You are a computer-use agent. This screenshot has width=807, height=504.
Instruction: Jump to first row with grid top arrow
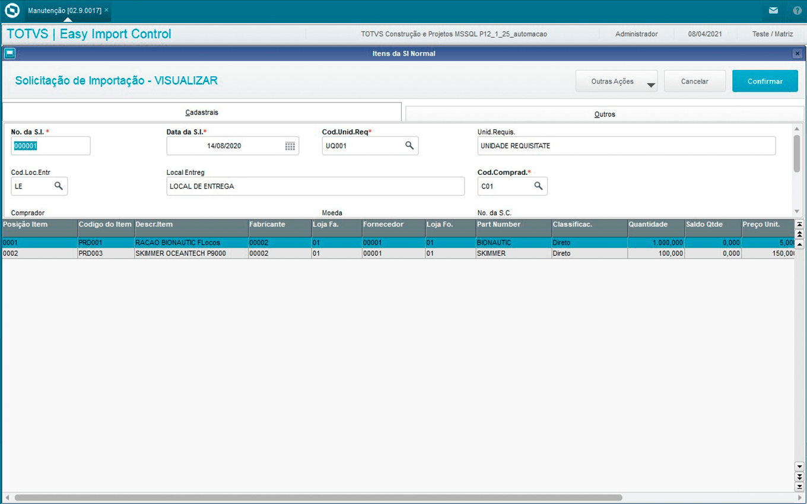coord(799,225)
